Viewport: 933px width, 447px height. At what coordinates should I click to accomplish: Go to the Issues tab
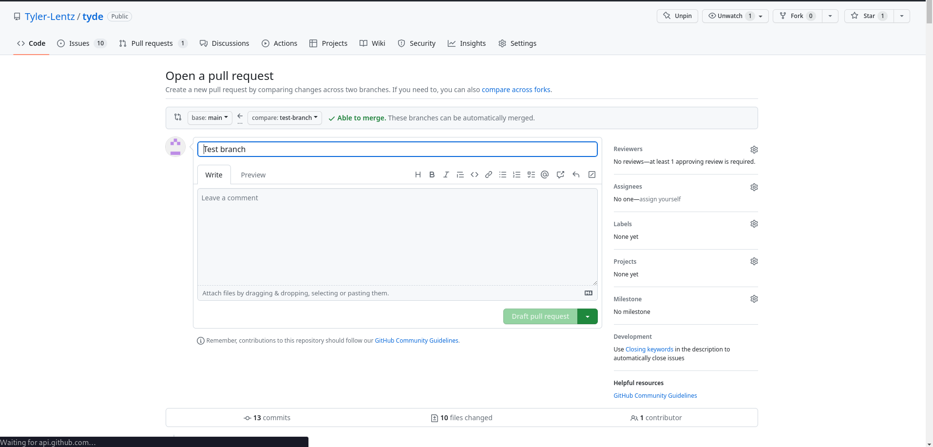[x=81, y=43]
